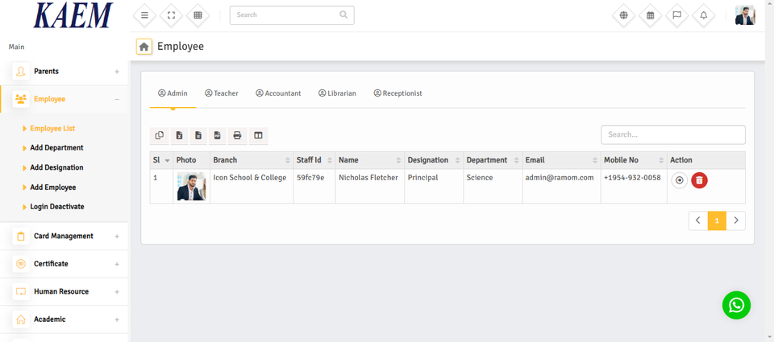
Task: Toggle the hamburger sidebar menu icon
Action: [x=144, y=15]
